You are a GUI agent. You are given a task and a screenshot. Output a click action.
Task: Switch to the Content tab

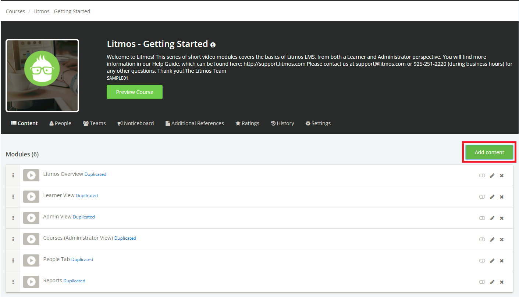(24, 123)
